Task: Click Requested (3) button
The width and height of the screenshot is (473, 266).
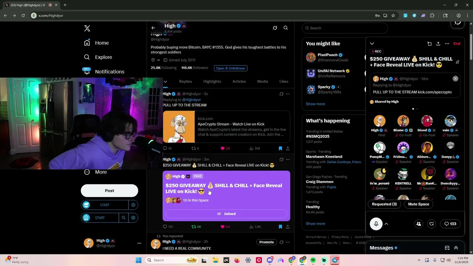Action: [384, 204]
